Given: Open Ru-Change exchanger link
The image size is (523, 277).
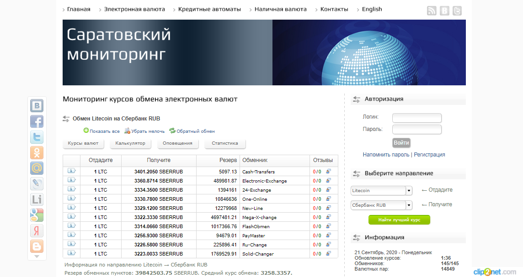Looking at the screenshot, I should point(255,245).
